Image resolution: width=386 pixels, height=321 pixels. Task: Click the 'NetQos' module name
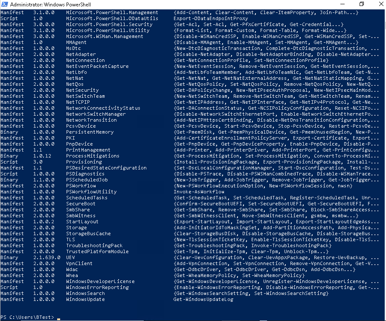[75, 84]
